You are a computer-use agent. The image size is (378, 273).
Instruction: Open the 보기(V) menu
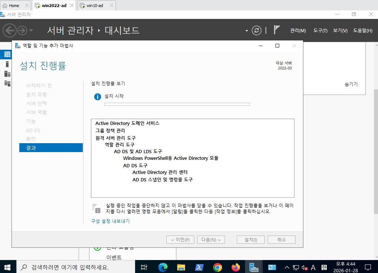(340, 30)
